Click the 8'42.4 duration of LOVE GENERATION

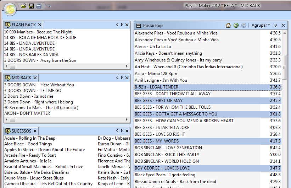pyautogui.click(x=275, y=148)
